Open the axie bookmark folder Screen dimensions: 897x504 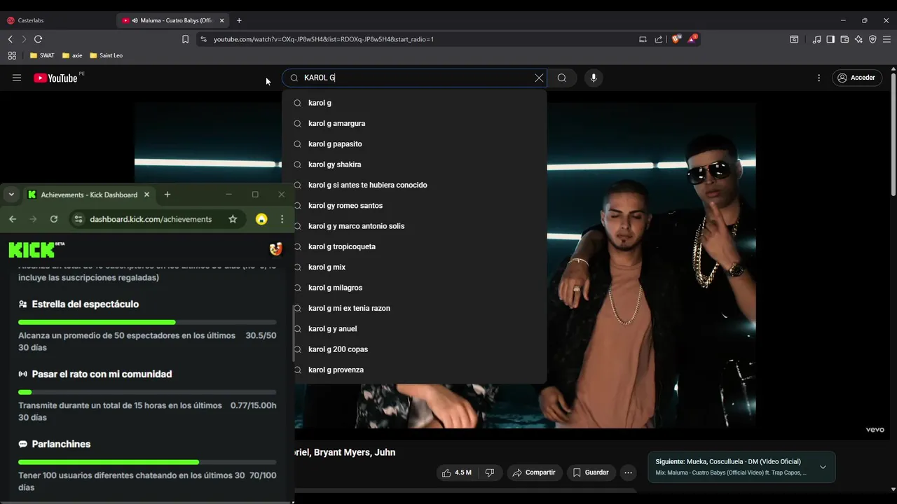(72, 55)
